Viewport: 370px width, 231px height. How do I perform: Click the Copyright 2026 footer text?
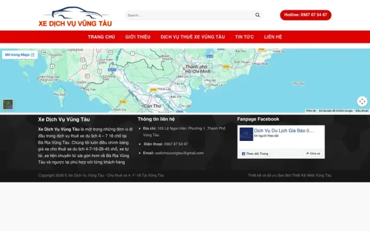coord(101,176)
